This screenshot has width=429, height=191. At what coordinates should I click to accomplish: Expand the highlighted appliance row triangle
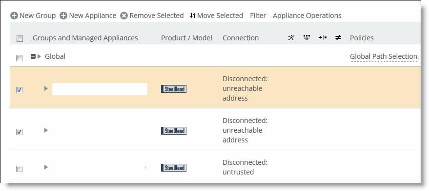(x=46, y=88)
